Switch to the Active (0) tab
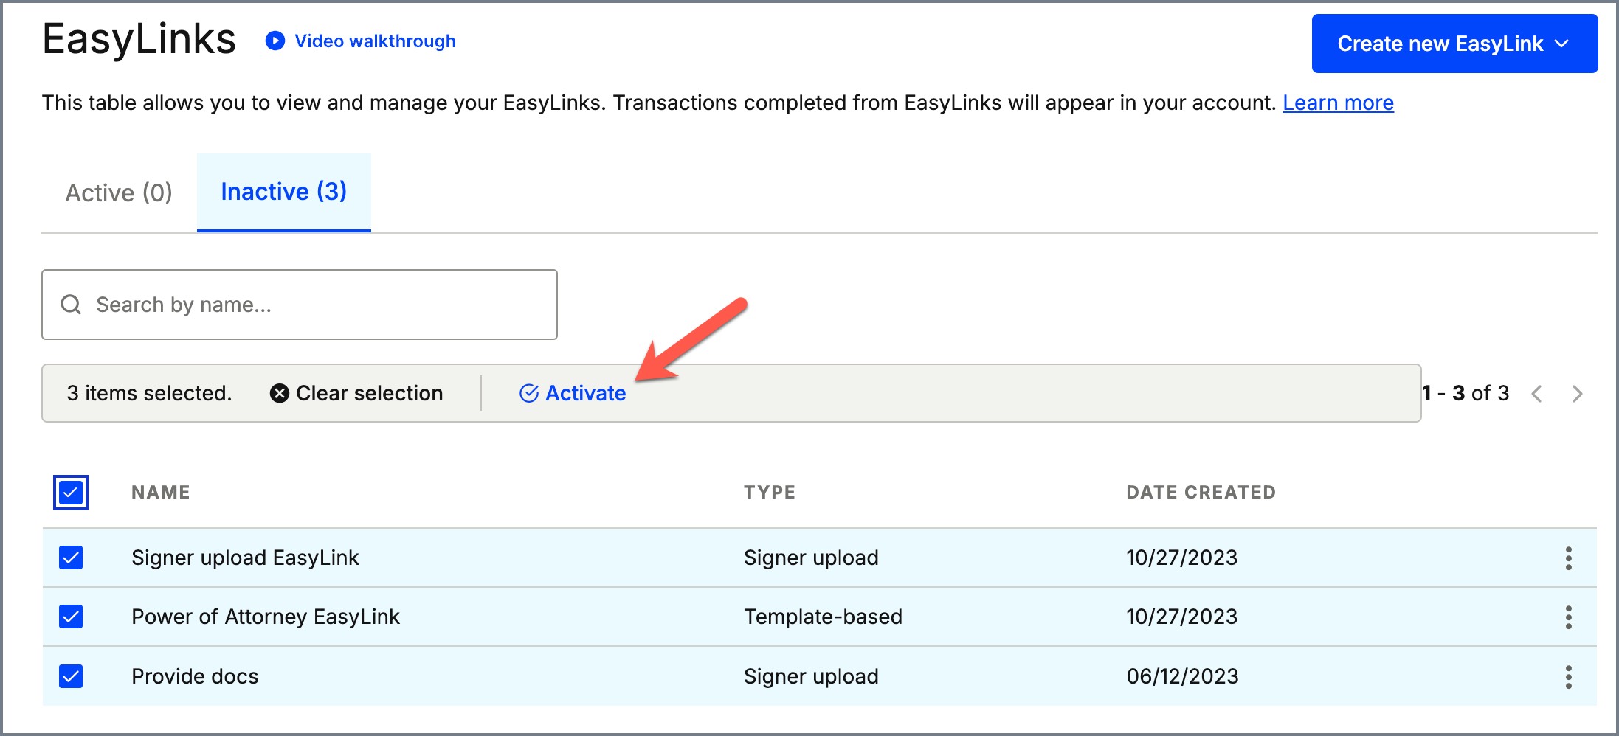Screen dimensions: 1619x736 tap(119, 192)
